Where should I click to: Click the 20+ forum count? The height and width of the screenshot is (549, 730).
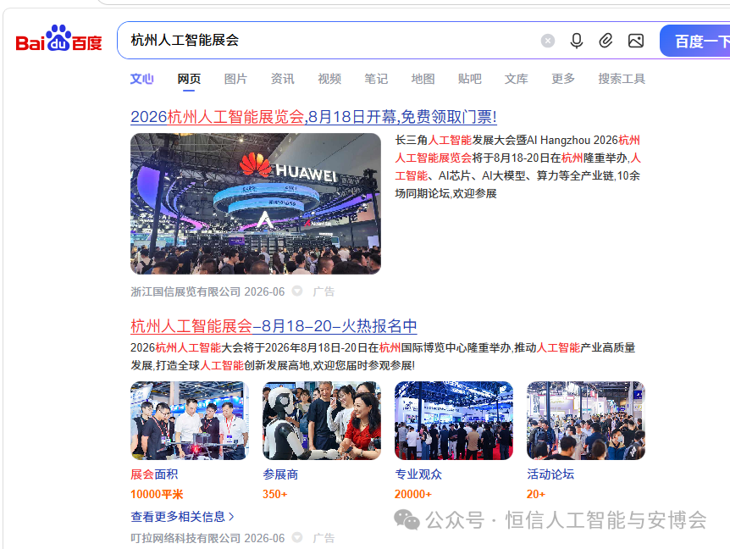[536, 494]
